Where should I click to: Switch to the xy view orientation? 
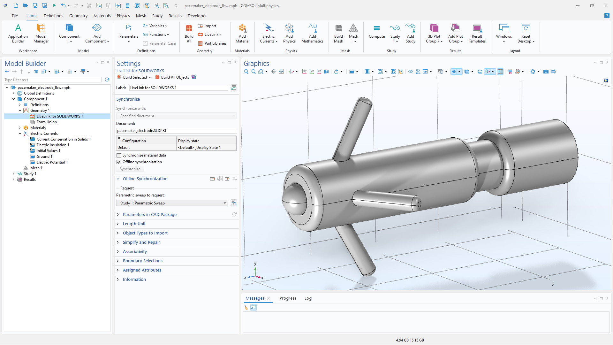(305, 72)
